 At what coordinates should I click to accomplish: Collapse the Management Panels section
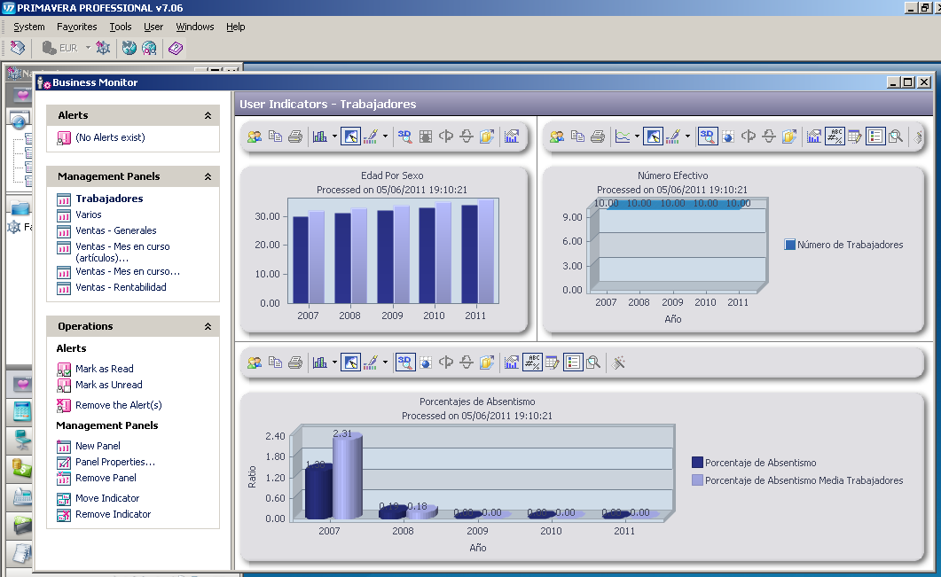pos(208,176)
